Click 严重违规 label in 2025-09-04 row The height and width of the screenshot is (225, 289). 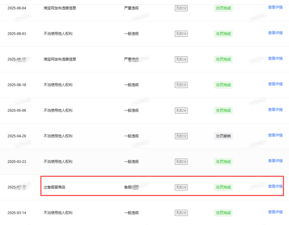[131, 8]
